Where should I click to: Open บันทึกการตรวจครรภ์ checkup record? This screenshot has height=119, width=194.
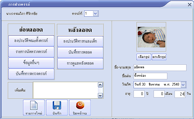31,74
